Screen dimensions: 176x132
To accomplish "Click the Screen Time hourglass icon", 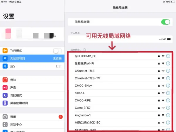I will [x=5, y=103].
